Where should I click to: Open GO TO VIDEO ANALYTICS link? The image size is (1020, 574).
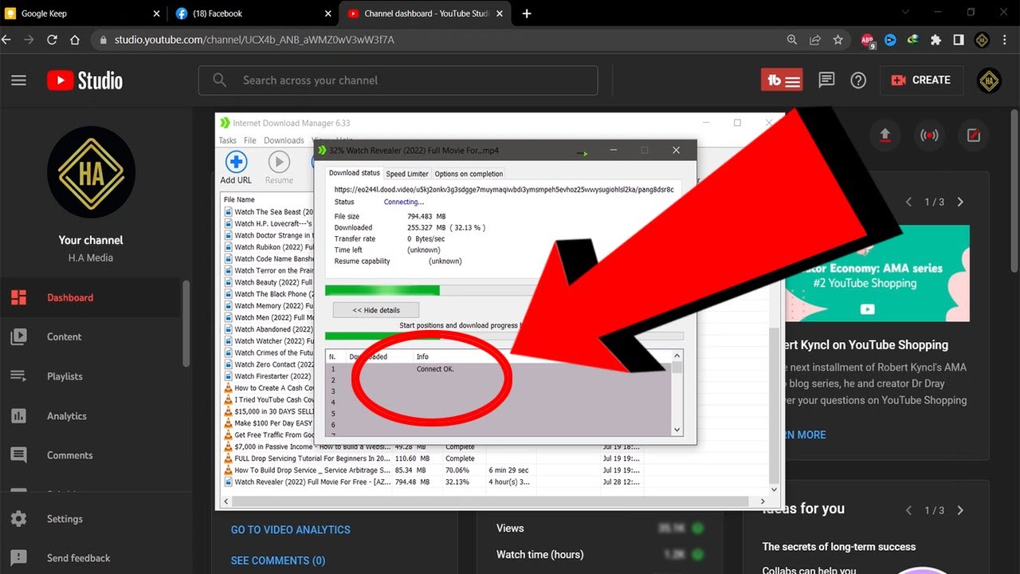pos(290,529)
